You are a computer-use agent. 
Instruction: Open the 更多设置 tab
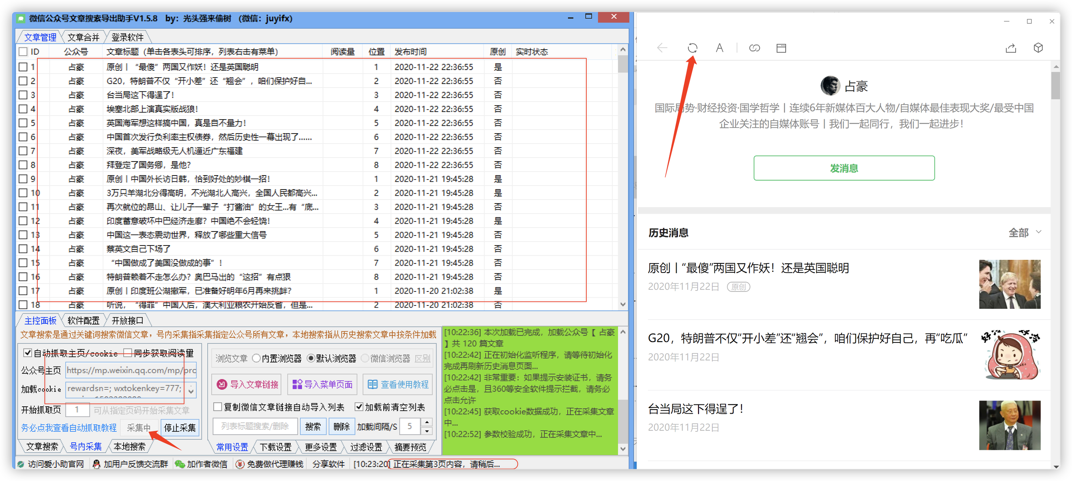tap(320, 447)
